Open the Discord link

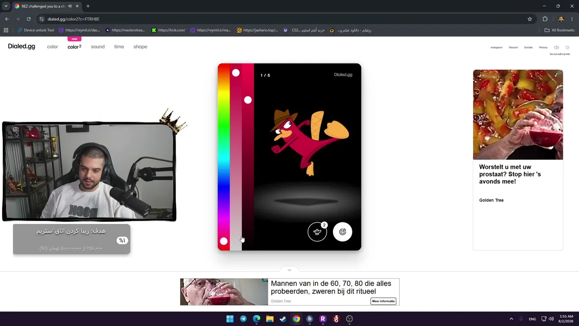coord(513,48)
